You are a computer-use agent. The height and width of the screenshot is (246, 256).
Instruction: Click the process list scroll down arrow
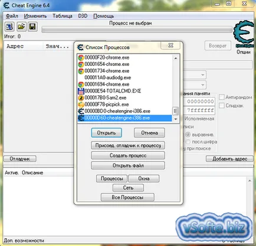coord(176,119)
